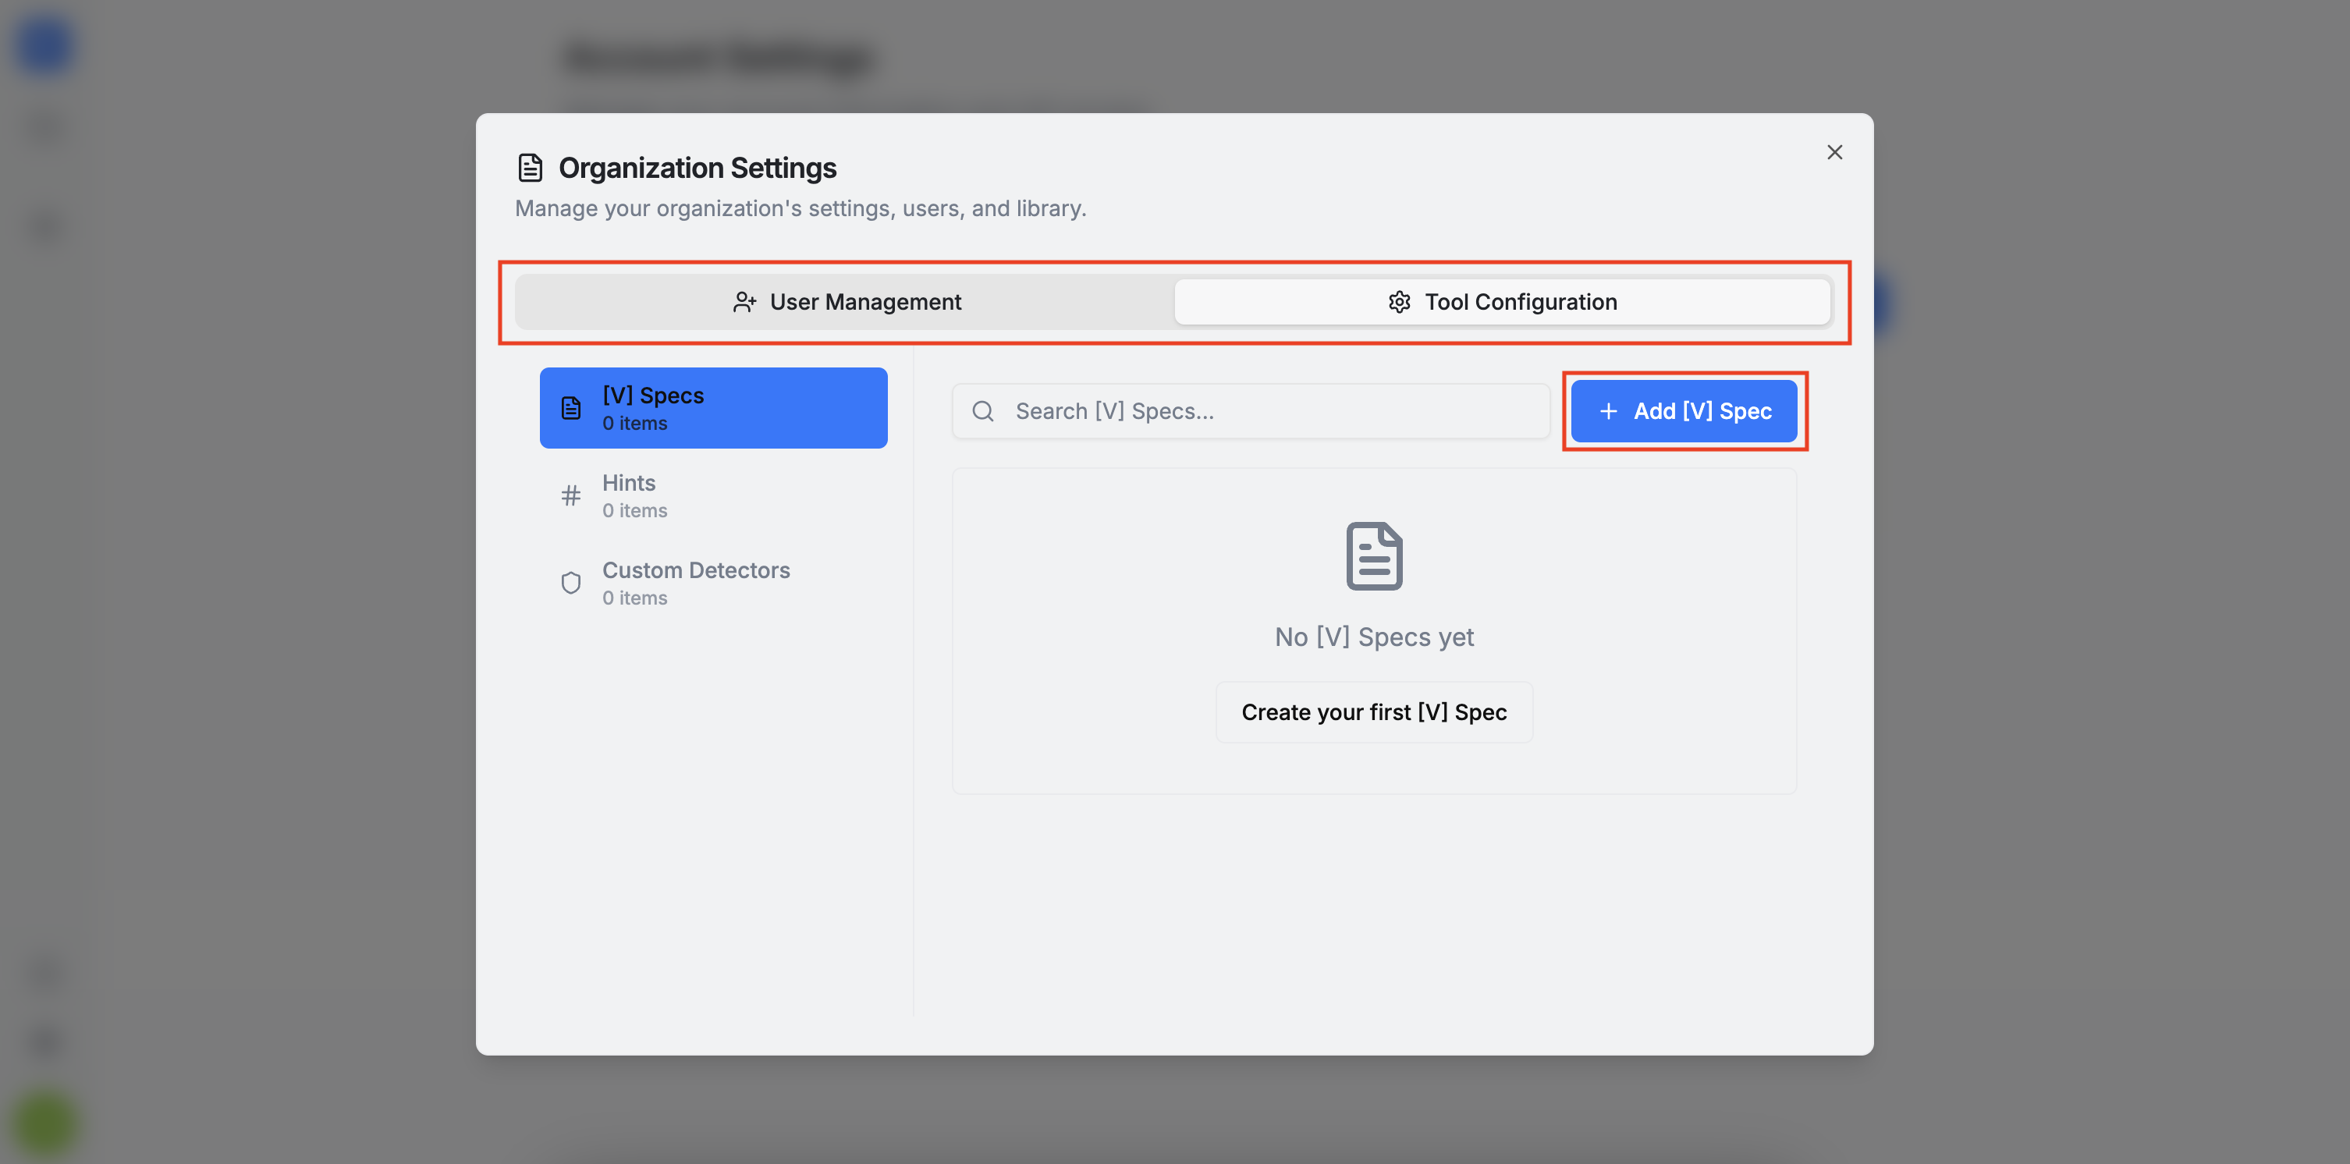The image size is (2350, 1164).
Task: Switch to User Management tab
Action: click(x=846, y=302)
